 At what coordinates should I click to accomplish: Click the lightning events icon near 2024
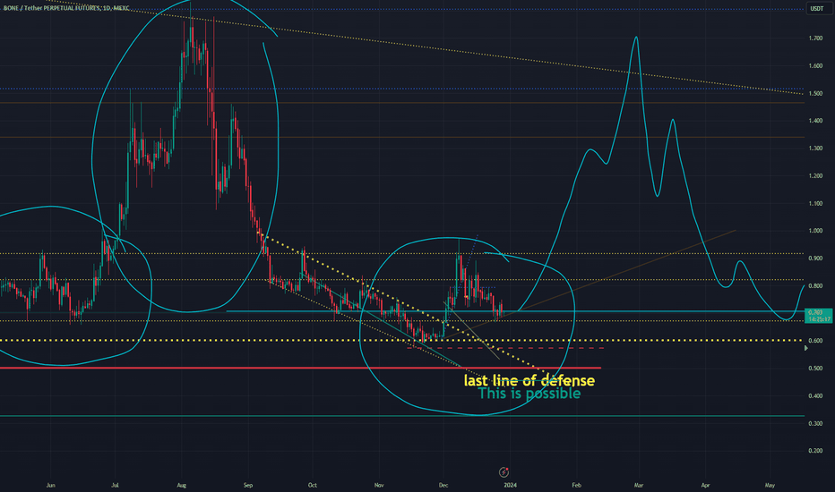tap(504, 472)
